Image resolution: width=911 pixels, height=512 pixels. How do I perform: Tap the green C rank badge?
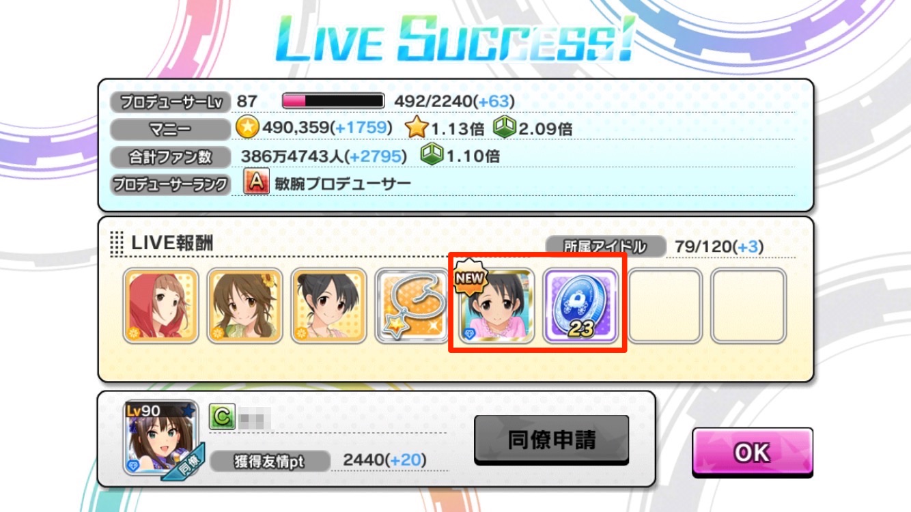tap(222, 417)
